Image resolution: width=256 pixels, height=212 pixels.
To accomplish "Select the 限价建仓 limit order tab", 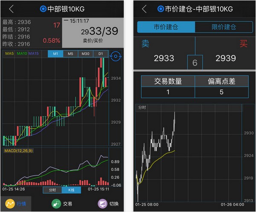I will point(224,27).
